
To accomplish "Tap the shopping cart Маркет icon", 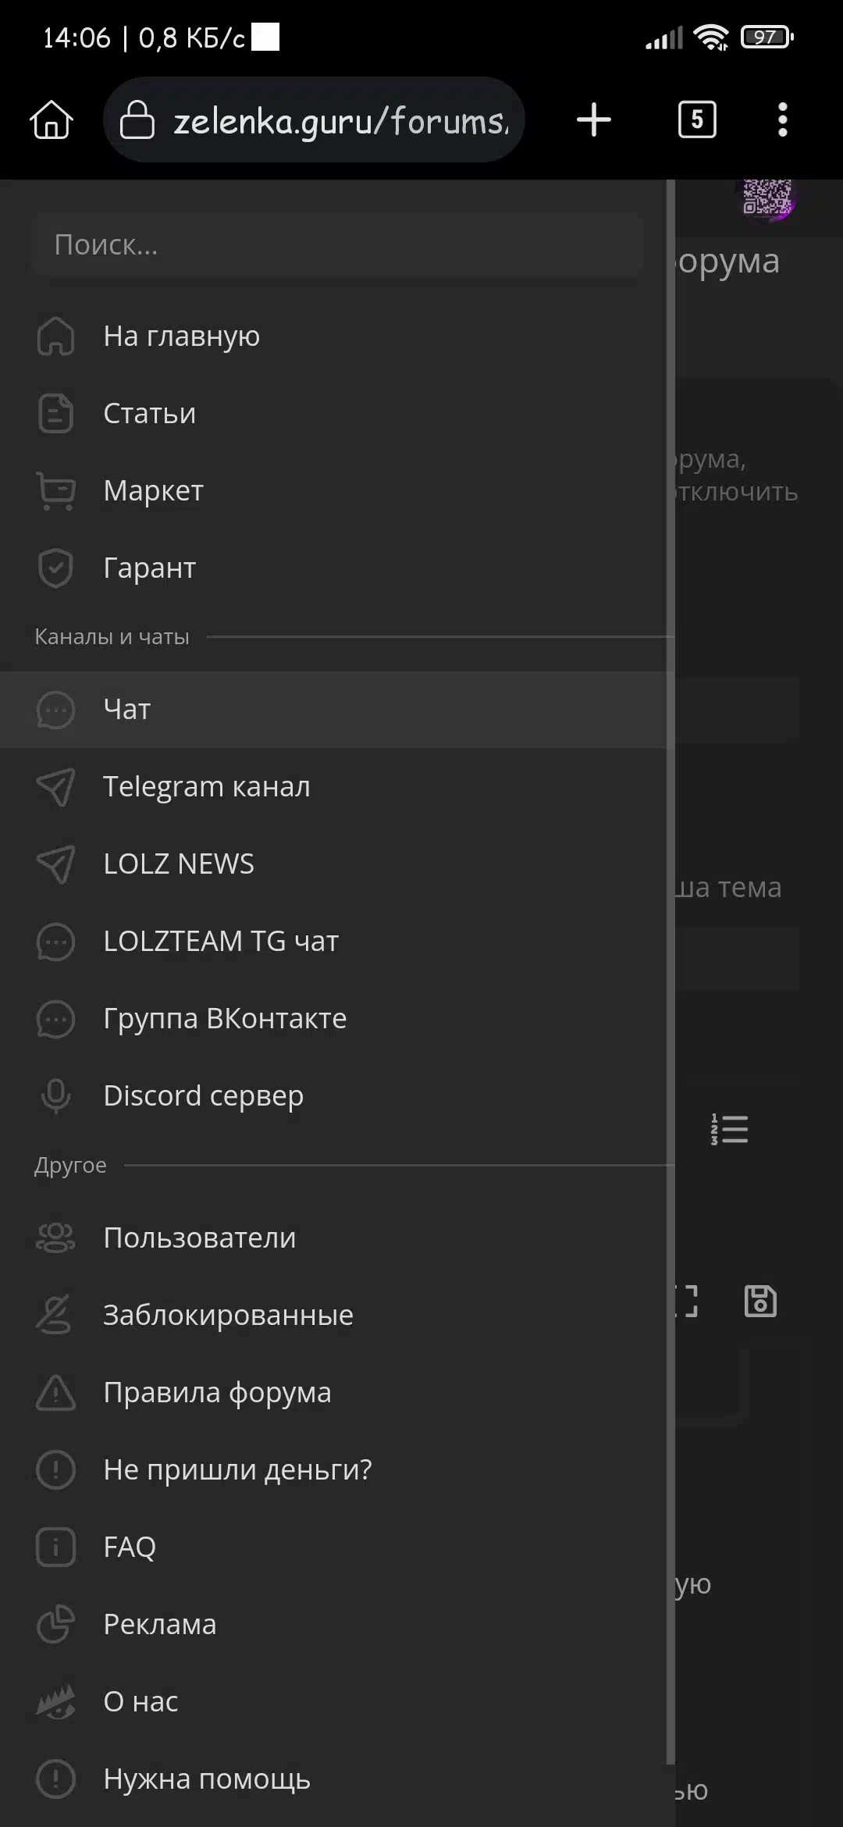I will click(55, 491).
